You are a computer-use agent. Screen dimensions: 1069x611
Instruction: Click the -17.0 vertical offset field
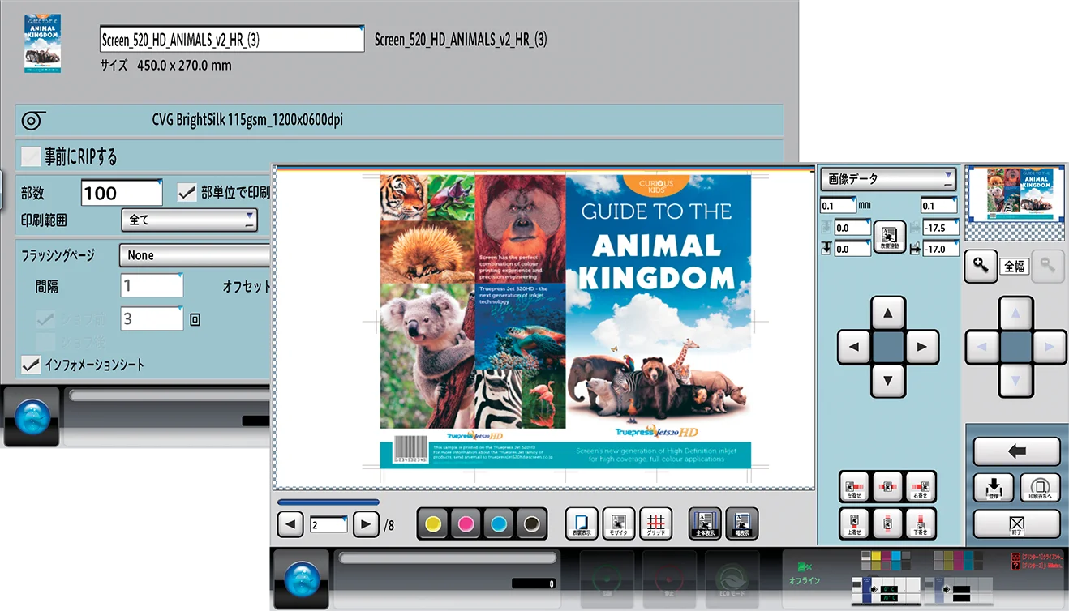(x=940, y=249)
